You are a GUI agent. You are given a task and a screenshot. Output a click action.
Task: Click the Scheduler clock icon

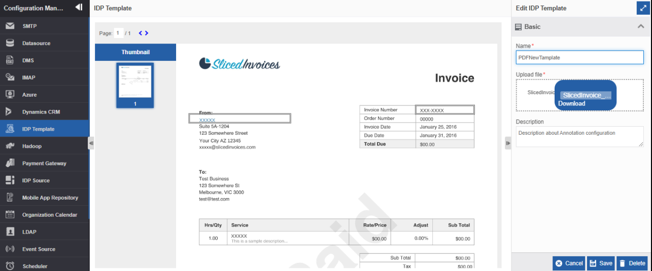10,266
